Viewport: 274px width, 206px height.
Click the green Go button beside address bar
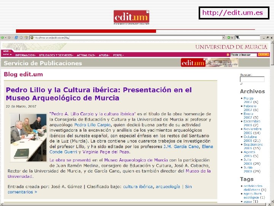[229, 37]
